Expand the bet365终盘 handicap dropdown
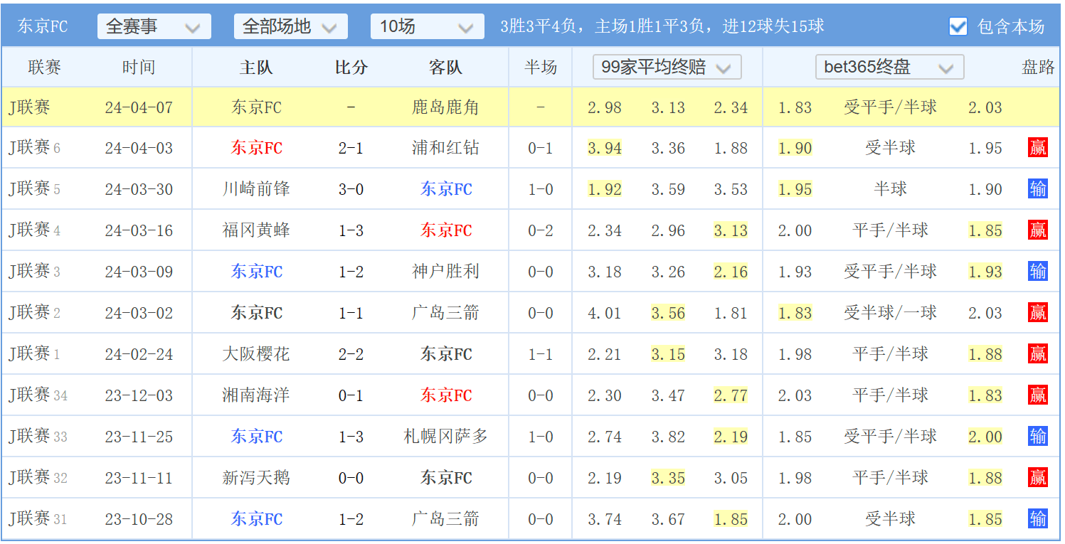The height and width of the screenshot is (544, 1065). click(x=890, y=68)
